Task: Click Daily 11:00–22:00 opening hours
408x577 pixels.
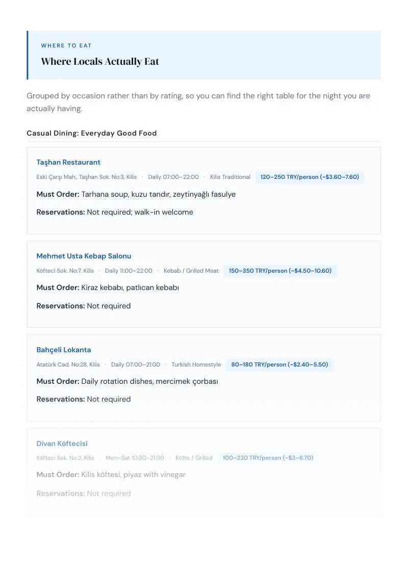Action: click(x=129, y=271)
